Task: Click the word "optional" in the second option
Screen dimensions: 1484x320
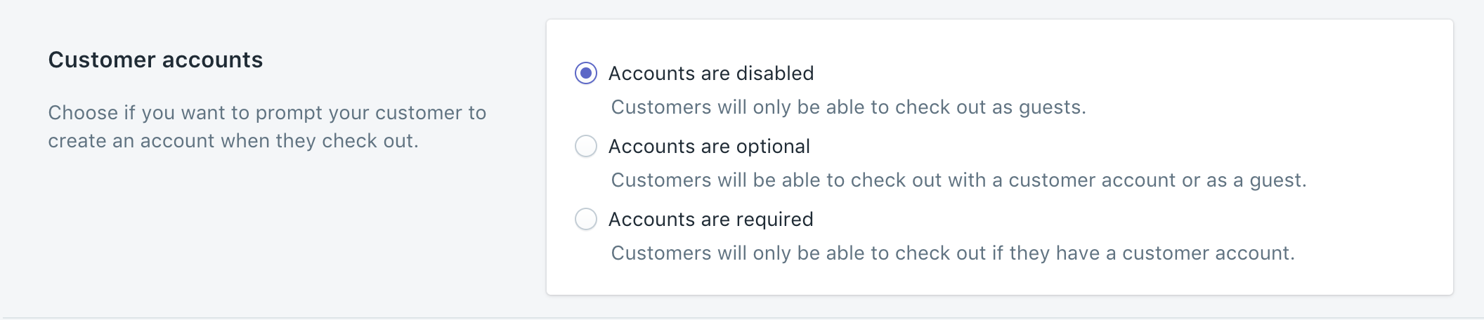Action: point(773,146)
